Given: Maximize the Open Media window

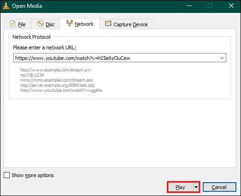Looking at the screenshot, I should pyautogui.click(x=210, y=6).
